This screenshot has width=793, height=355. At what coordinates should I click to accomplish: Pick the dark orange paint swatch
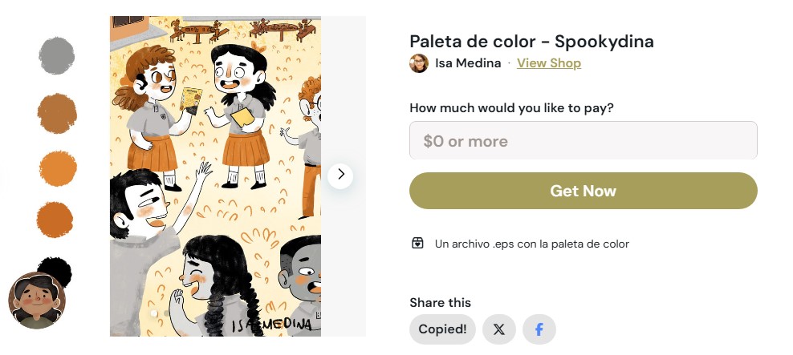point(55,220)
